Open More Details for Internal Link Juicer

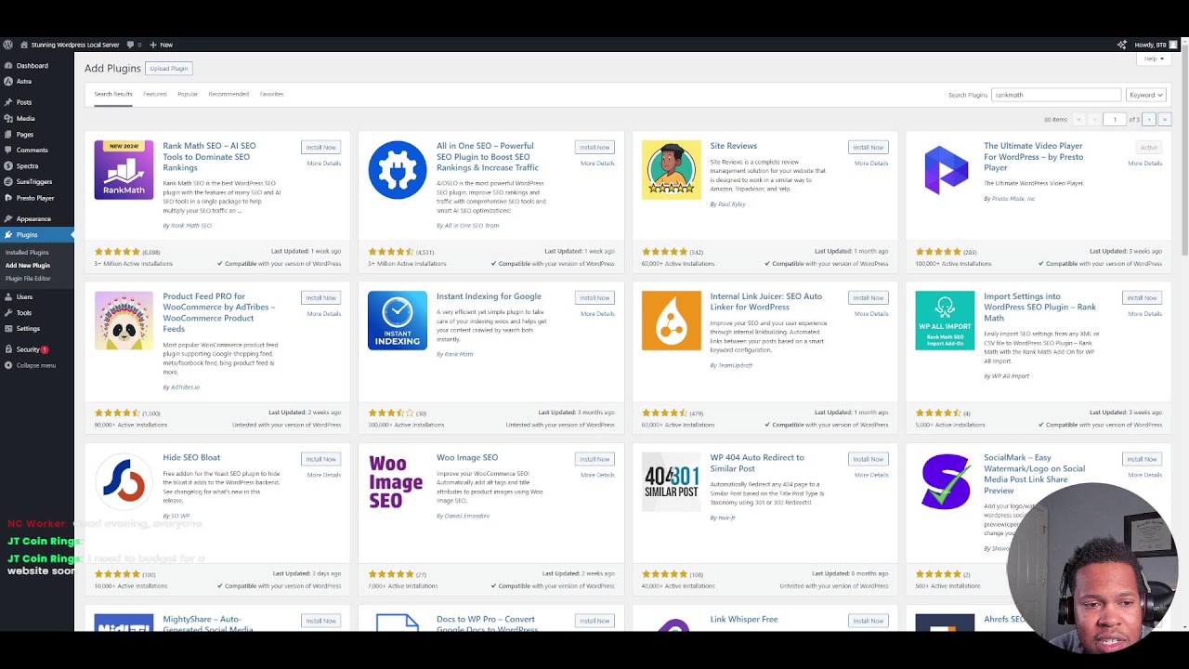point(871,314)
